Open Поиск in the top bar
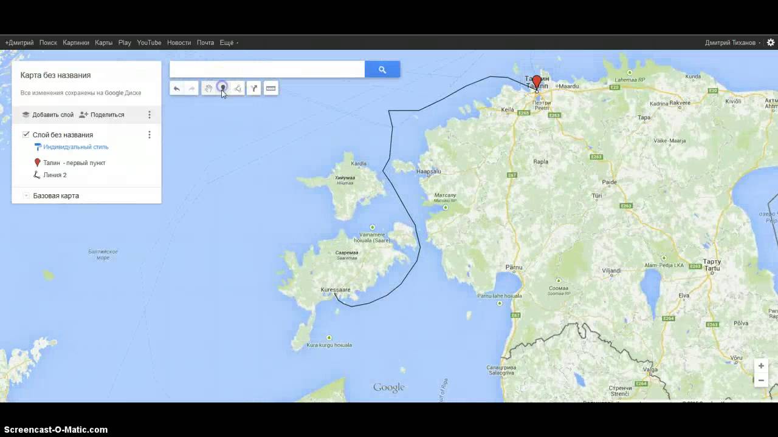The height and width of the screenshot is (437, 778). click(48, 43)
